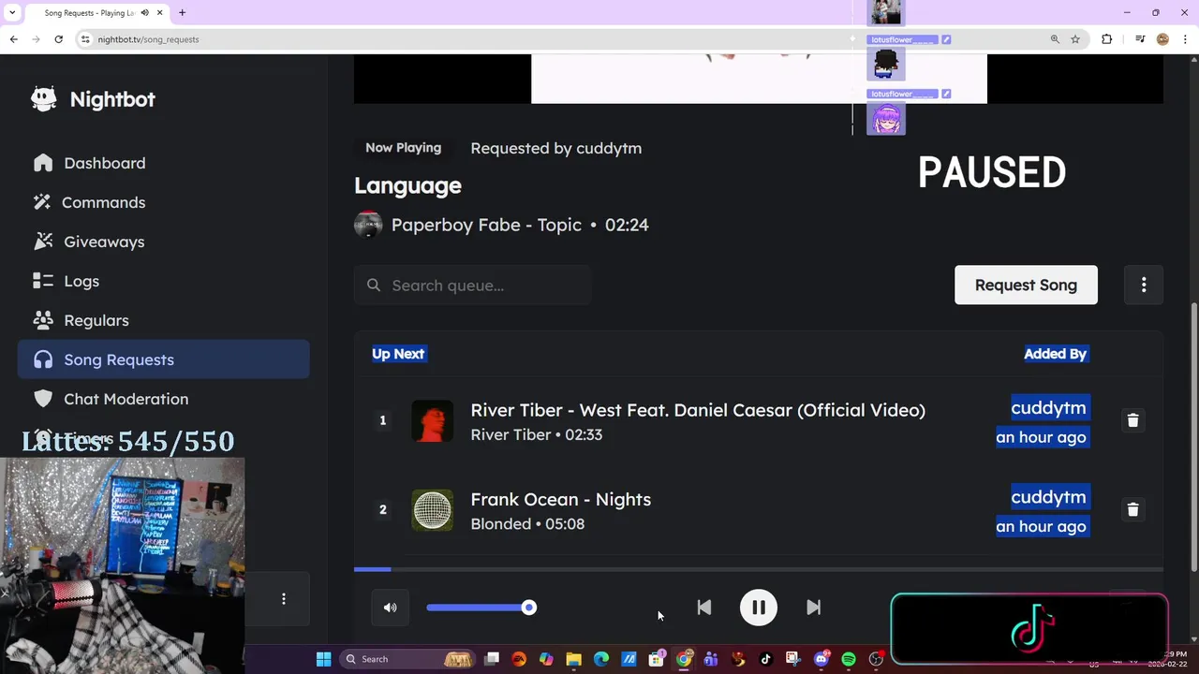Click the song progress bar
Viewport: 1199px width, 674px height.
[759, 569]
